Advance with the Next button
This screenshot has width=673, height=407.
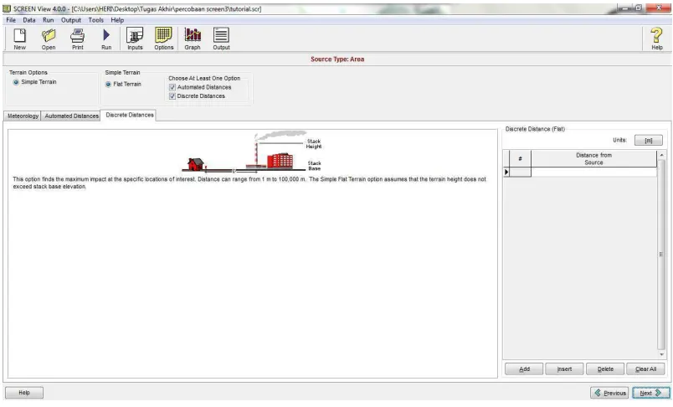650,393
